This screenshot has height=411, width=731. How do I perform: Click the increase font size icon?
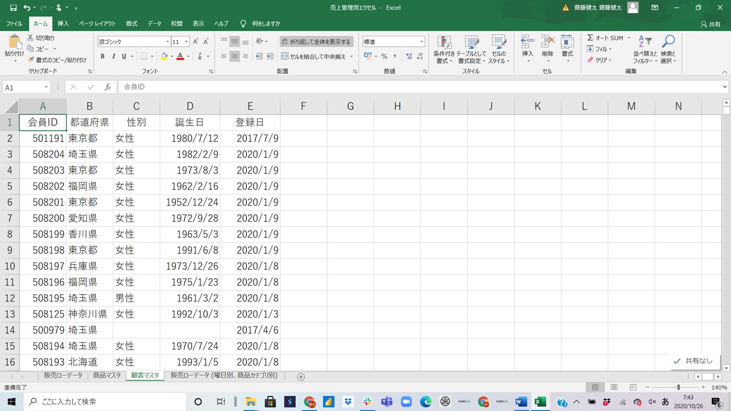tap(196, 42)
